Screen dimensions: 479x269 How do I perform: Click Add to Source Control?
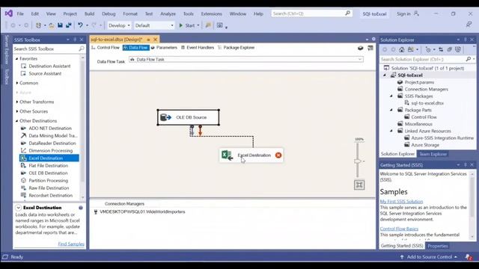tap(429, 257)
